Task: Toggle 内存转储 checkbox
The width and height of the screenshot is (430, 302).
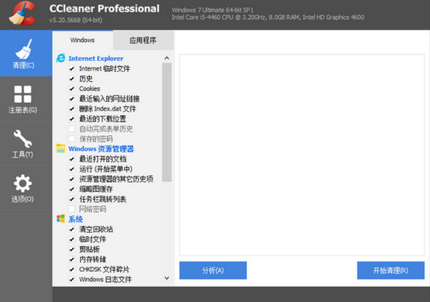Action: point(72,260)
